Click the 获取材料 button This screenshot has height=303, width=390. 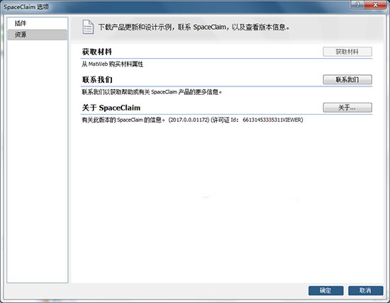(347, 52)
